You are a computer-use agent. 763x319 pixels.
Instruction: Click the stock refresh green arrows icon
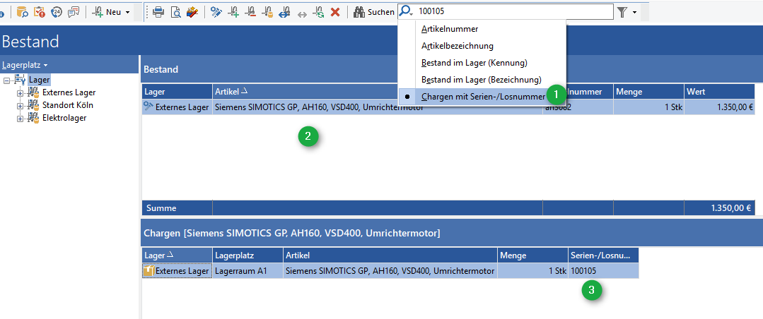click(x=318, y=12)
